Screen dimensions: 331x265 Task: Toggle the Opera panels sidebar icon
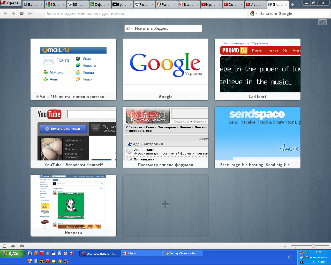click(x=4, y=246)
